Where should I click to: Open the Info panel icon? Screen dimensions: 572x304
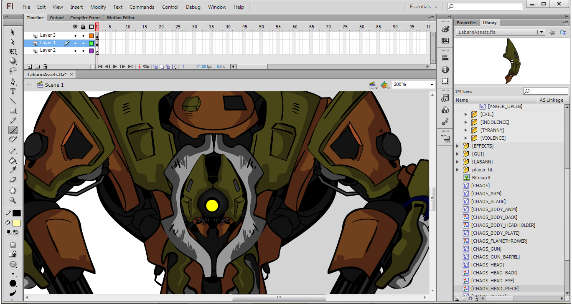(x=445, y=70)
